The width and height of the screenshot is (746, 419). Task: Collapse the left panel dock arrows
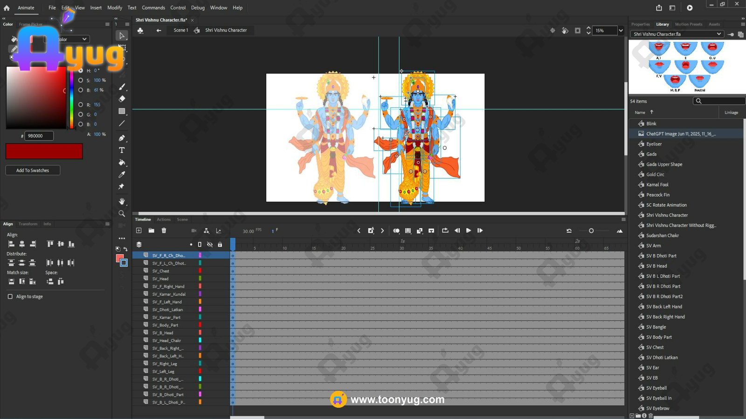[4, 19]
